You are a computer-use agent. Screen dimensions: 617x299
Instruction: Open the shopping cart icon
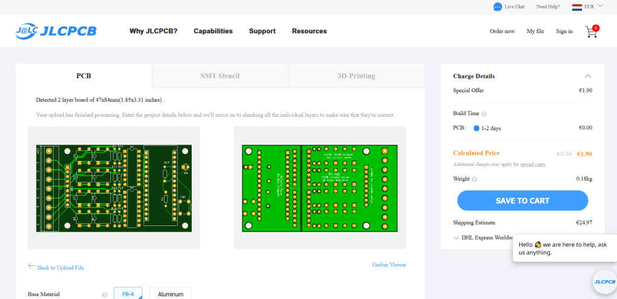pos(591,32)
